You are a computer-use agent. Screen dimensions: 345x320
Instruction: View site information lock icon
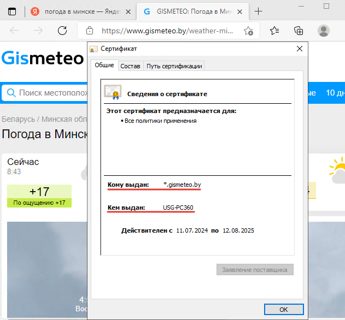90,31
